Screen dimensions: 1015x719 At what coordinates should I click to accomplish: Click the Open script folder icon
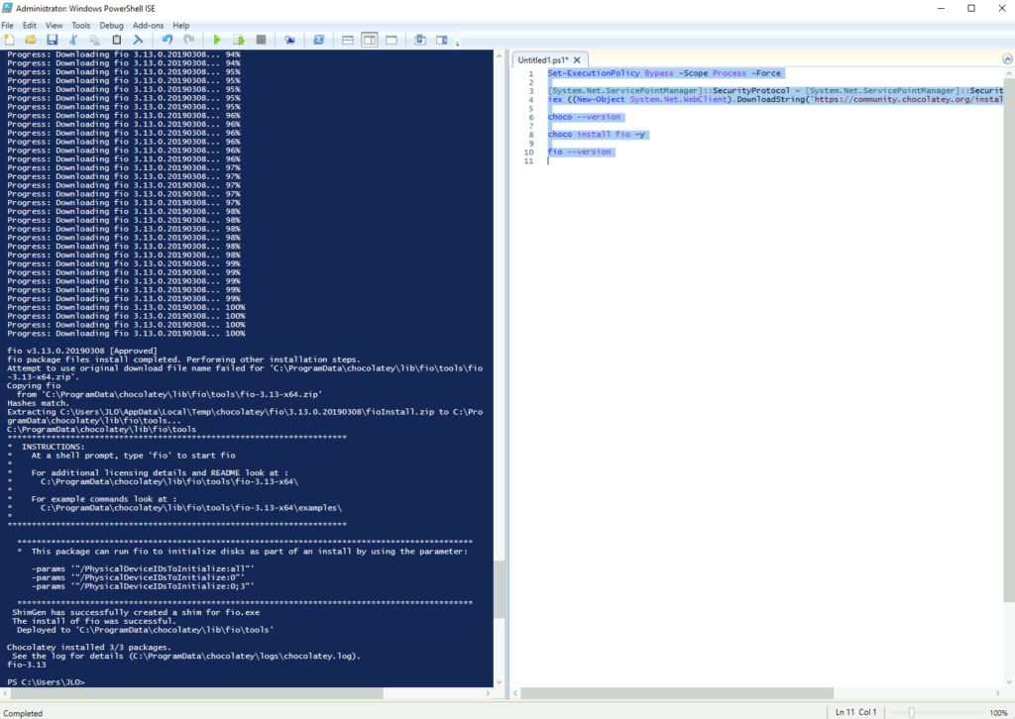click(31, 40)
